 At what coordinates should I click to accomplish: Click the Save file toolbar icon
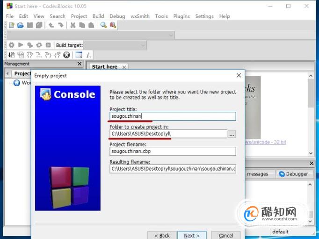pos(30,25)
